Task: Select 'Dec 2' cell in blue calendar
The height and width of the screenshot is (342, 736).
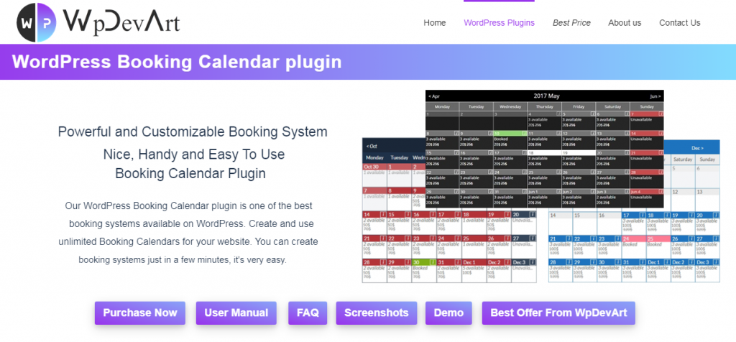Action: pyautogui.click(x=683, y=269)
